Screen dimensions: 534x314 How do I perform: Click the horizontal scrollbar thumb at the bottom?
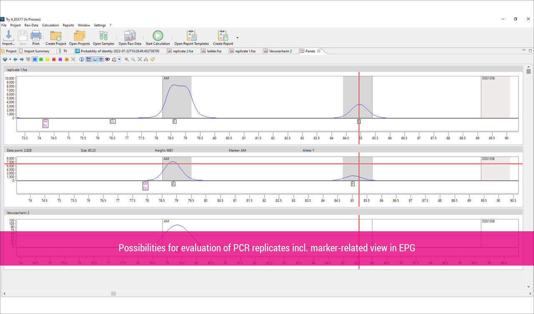click(x=113, y=294)
